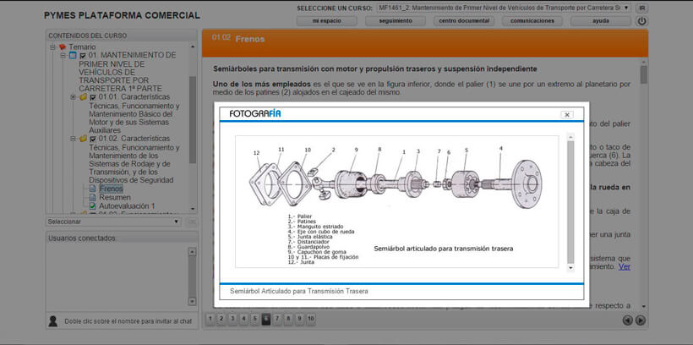The width and height of the screenshot is (693, 345).
Task: Go to page 10 of the lesson
Action: [311, 319]
